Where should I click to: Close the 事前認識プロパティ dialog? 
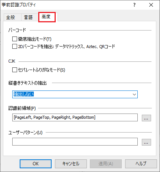[x=151, y=5]
